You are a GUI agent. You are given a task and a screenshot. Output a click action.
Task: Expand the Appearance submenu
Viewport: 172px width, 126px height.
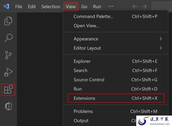(116, 39)
